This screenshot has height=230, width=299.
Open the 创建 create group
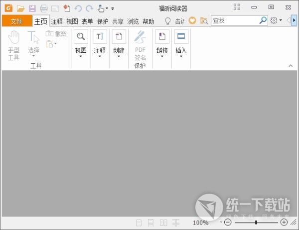click(x=119, y=44)
